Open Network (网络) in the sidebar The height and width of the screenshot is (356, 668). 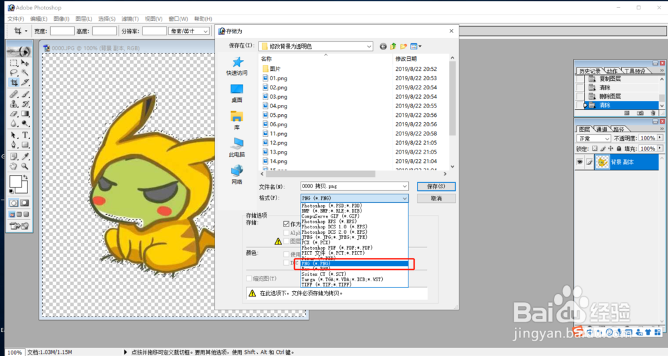pos(237,174)
